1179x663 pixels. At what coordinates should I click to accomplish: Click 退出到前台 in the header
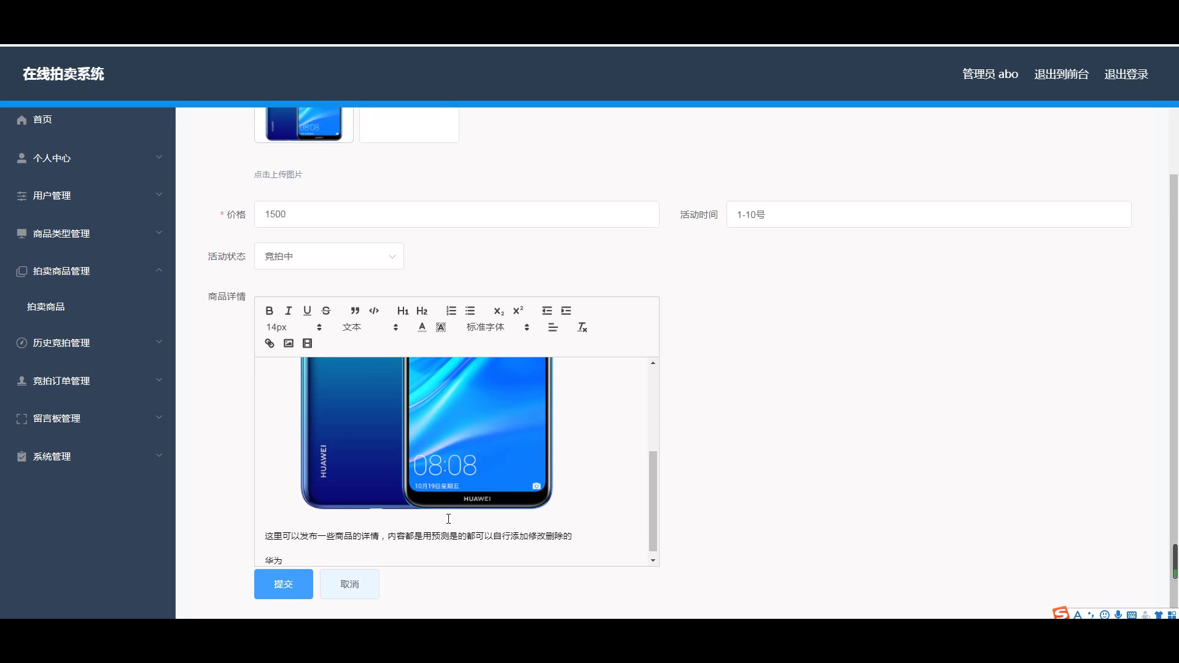coord(1061,74)
